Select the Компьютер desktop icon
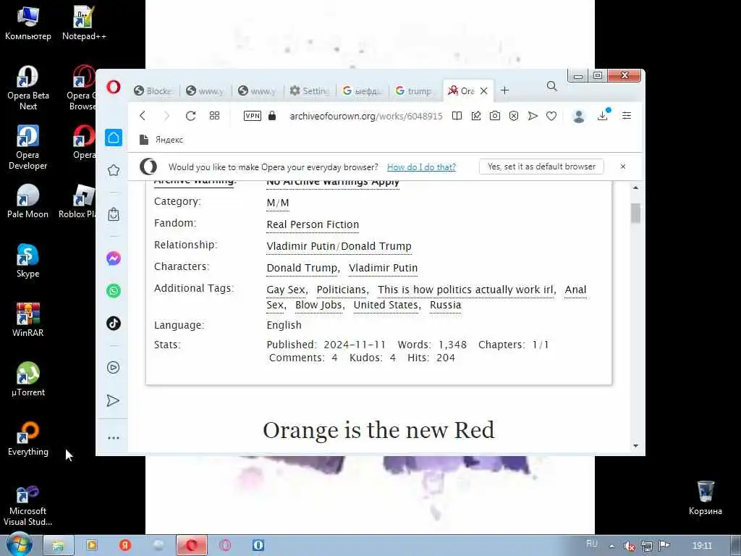741x556 pixels. (x=28, y=22)
